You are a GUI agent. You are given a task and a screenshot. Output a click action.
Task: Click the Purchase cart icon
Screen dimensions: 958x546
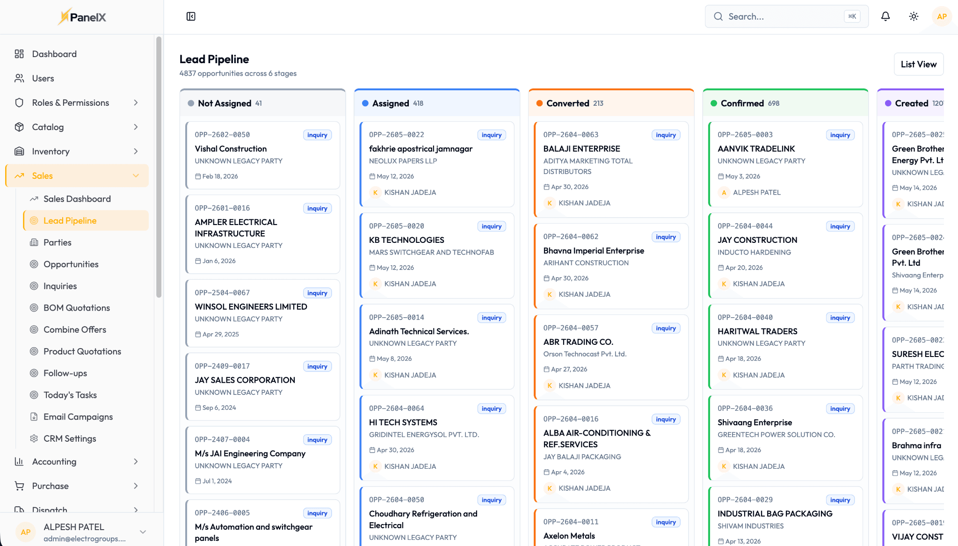click(x=19, y=486)
